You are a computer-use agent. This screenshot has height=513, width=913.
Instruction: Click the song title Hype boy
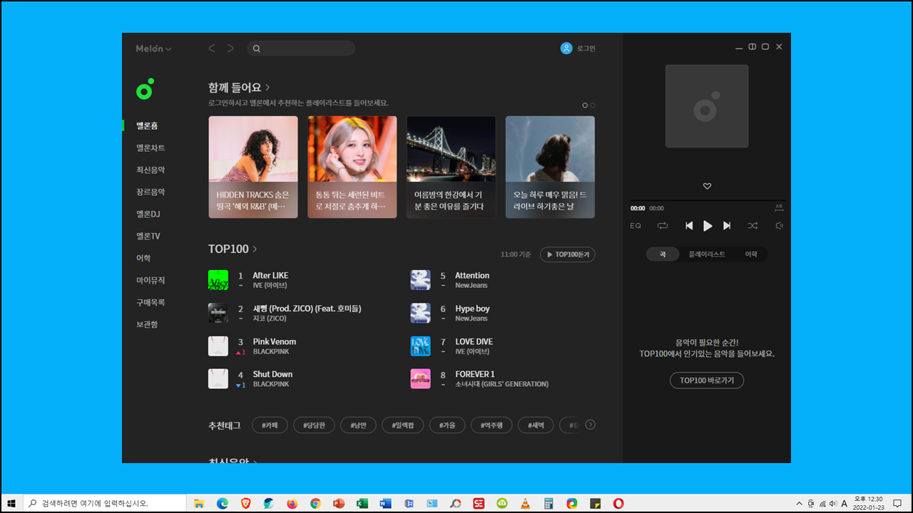point(473,309)
